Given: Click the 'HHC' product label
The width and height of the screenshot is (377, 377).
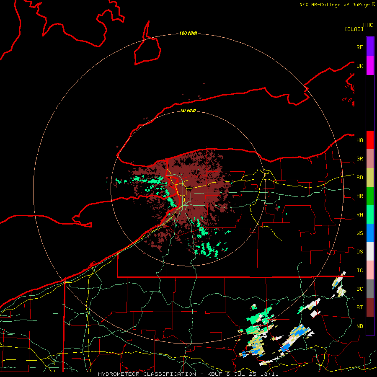Looking at the screenshot, I should (368, 25).
